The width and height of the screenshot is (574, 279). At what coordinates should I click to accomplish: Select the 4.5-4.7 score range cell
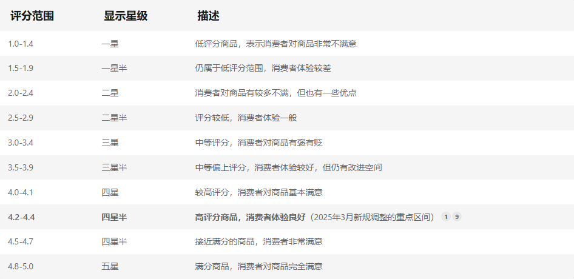click(x=21, y=241)
